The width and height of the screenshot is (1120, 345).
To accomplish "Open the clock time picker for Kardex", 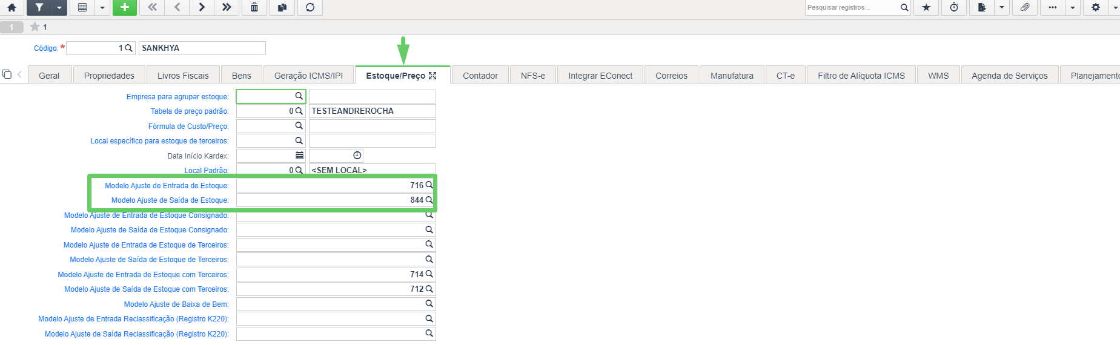I will tap(357, 156).
